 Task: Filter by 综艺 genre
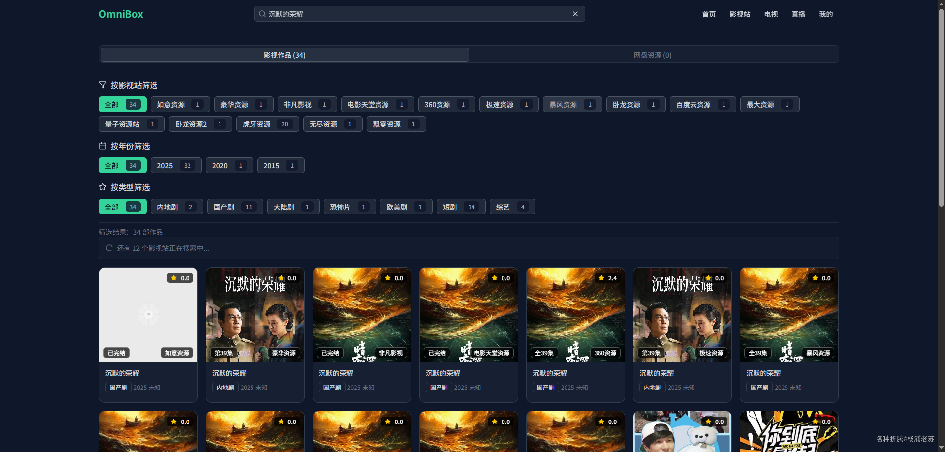[512, 207]
